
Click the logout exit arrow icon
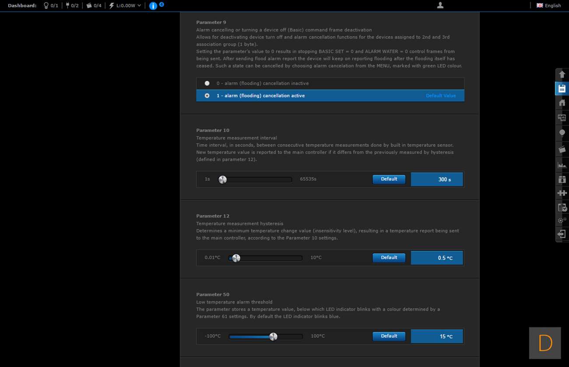click(562, 234)
